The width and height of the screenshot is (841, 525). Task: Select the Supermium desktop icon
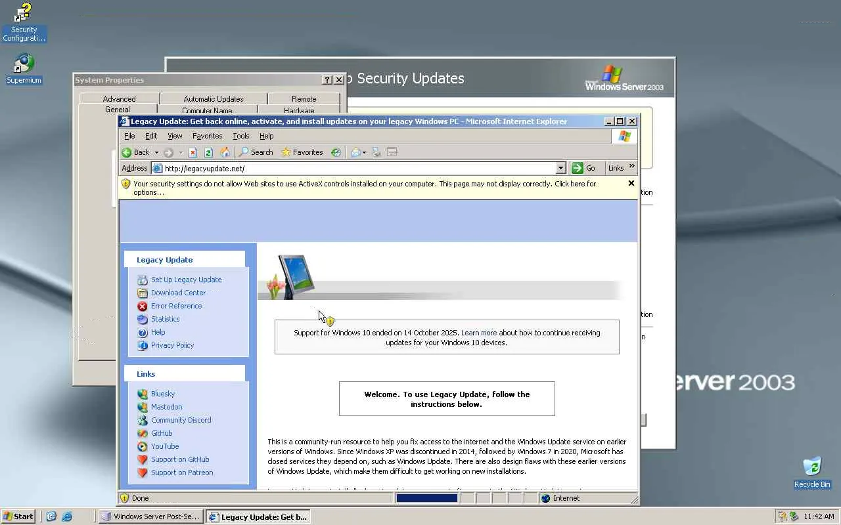coord(24,70)
